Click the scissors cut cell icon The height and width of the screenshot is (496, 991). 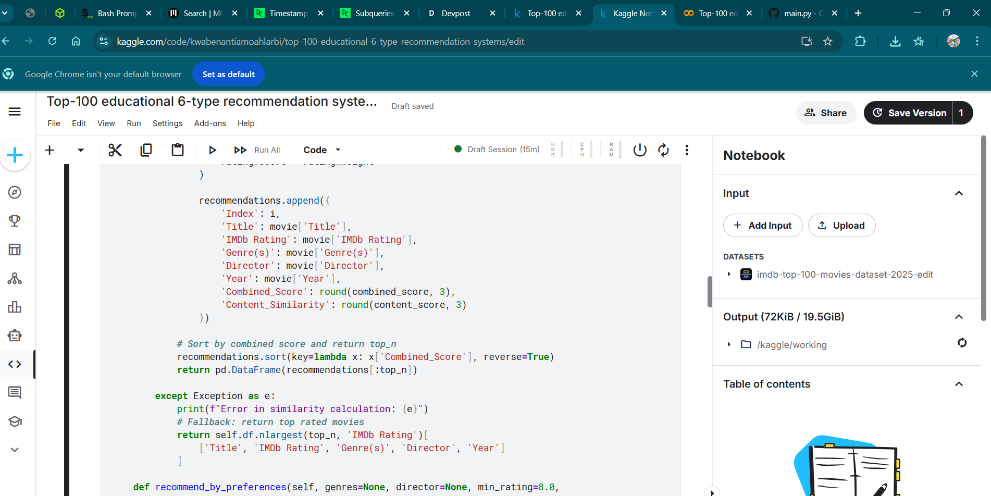(115, 150)
